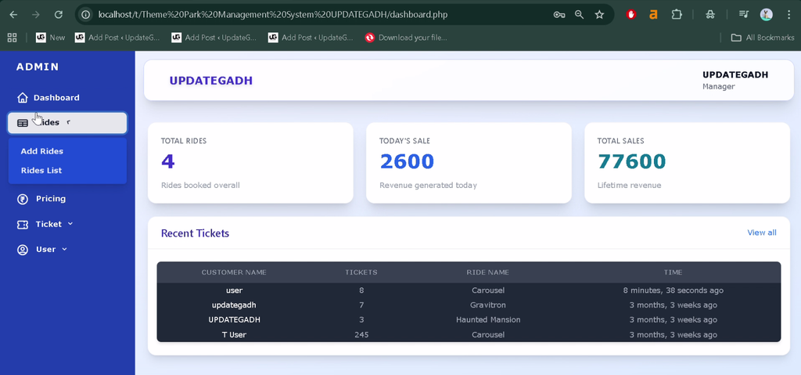Click the Ticket icon in sidebar
Screen dimensions: 801x375
tap(23, 225)
